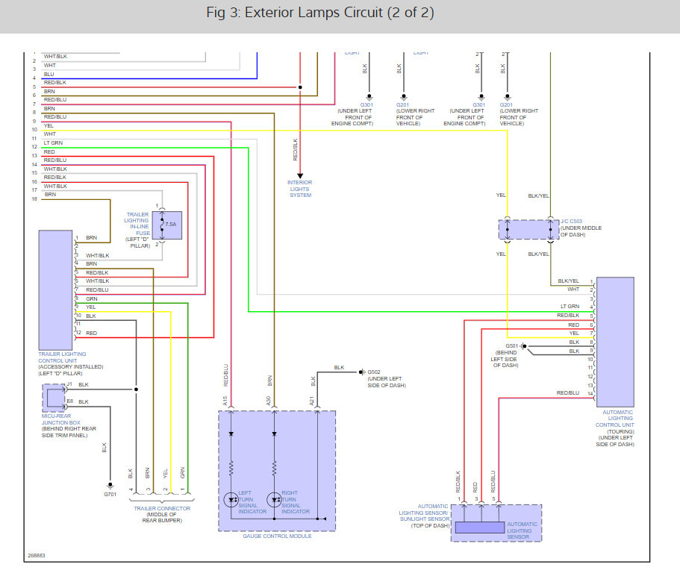This screenshot has width=680, height=579.
Task: Click the 'TRAILER LIGHTING CONTROL UNIT' label
Action: point(62,357)
